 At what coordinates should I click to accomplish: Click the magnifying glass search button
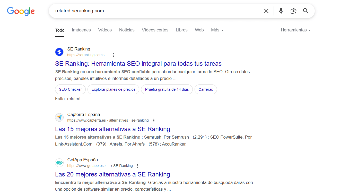pos(306,11)
